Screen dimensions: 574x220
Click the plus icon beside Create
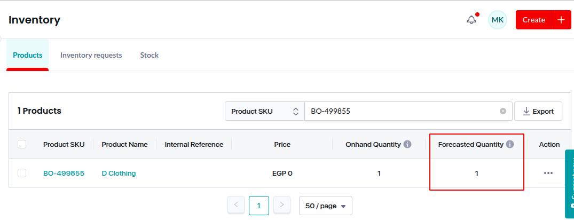click(x=562, y=20)
